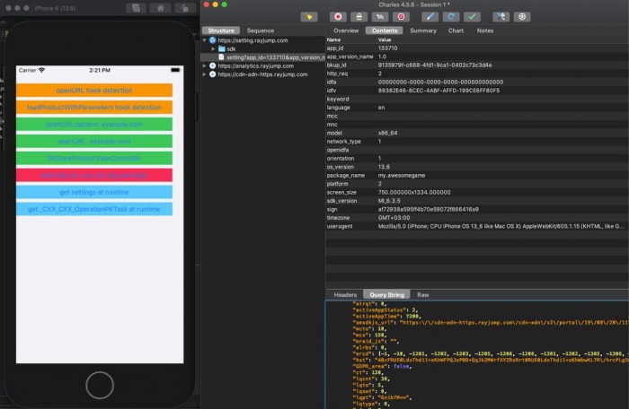
Task: Expand the analytics.rayjump.com host node
Action: coord(205,65)
